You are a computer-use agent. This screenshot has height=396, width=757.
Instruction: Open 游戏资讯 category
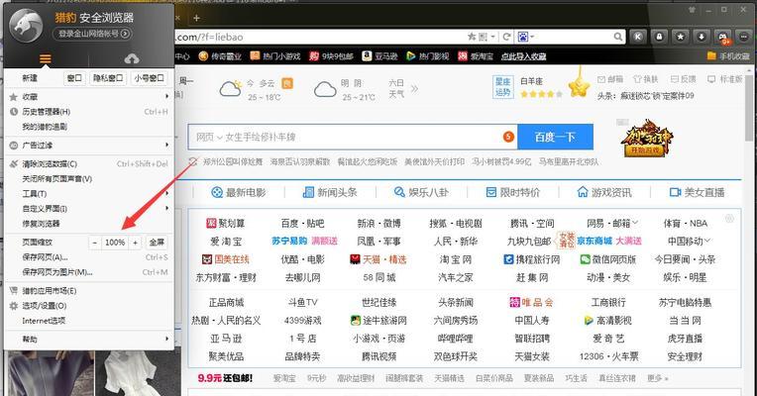[604, 192]
